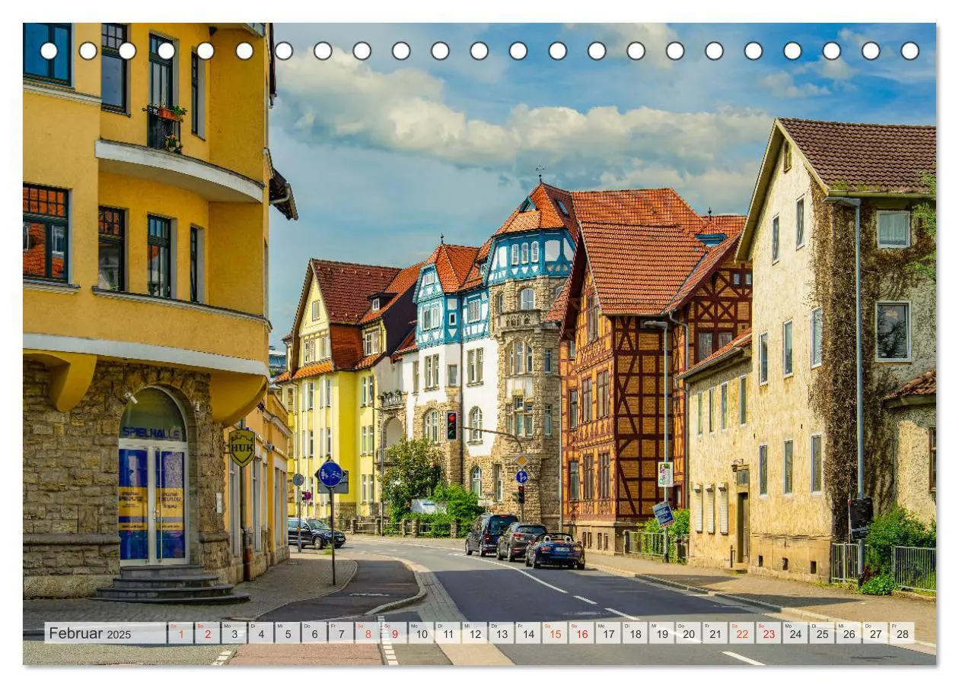Pick date cell 3 (Monday)
959x688 pixels.
[234, 633]
